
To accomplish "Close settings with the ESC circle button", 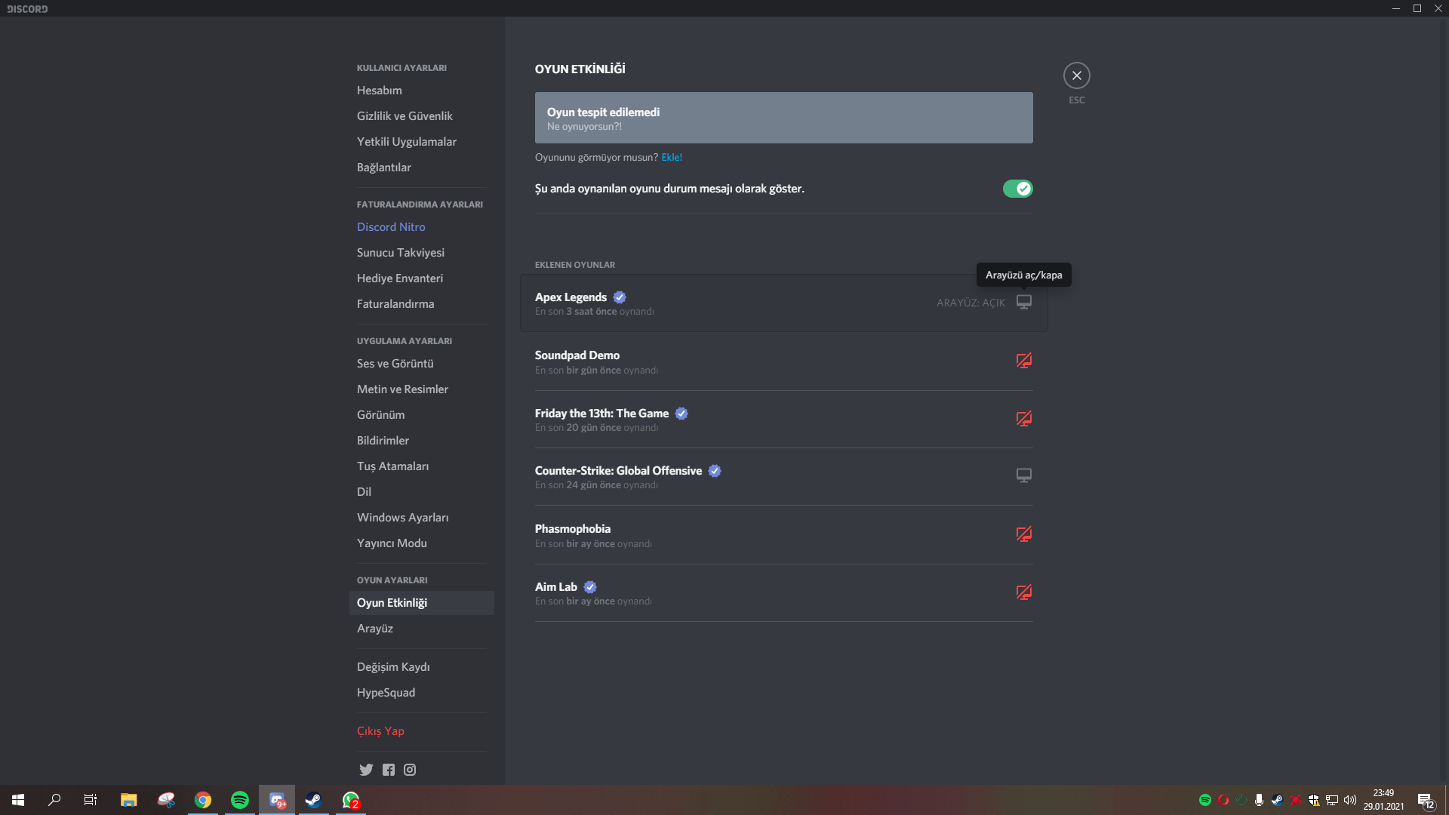I will click(1077, 75).
